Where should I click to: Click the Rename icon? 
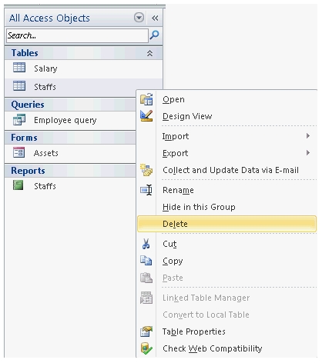coord(146,190)
